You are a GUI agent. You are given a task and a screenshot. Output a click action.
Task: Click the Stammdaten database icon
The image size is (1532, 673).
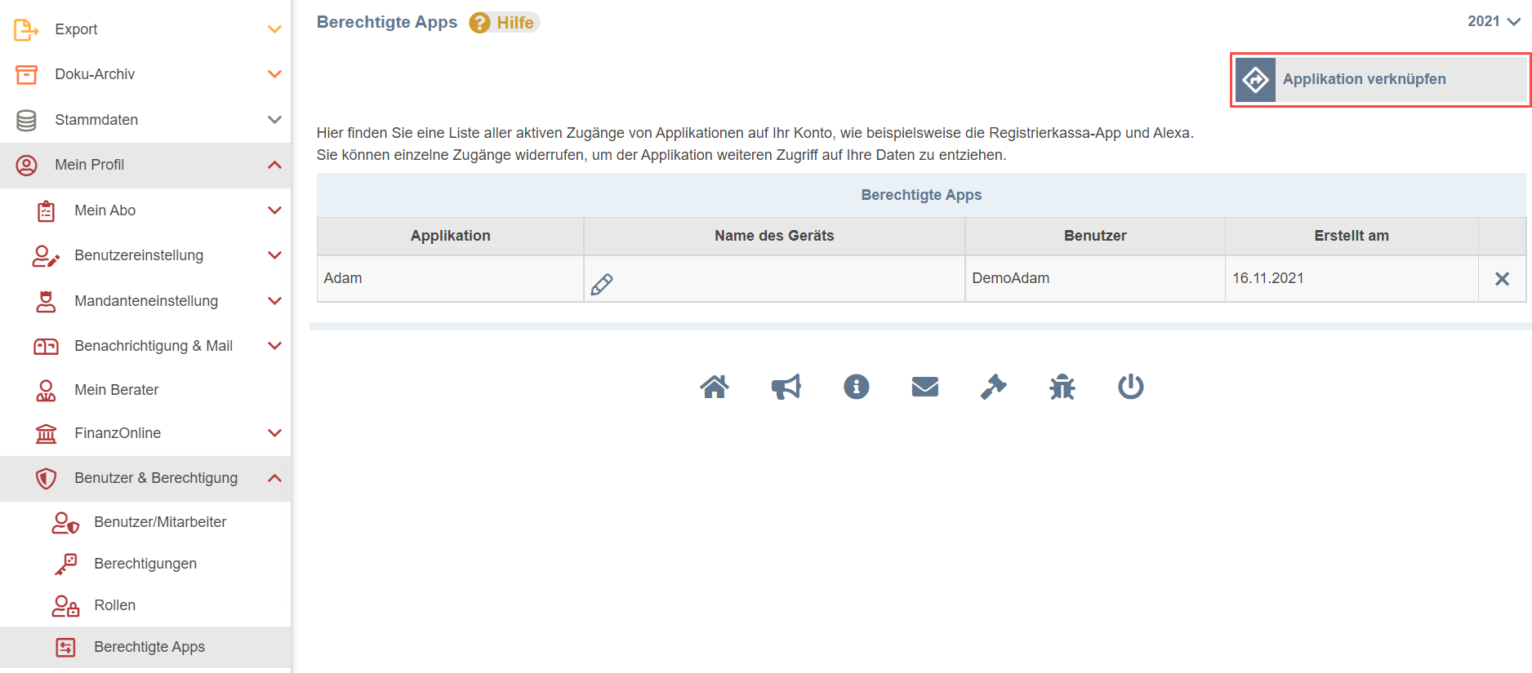tap(26, 120)
